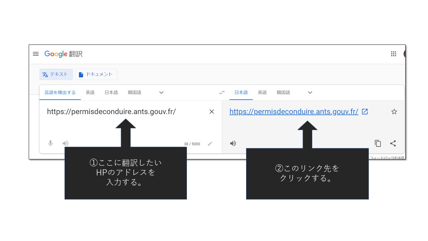Switch to the ドキュメント mode
Image resolution: width=428 pixels, height=241 pixels.
tap(96, 74)
